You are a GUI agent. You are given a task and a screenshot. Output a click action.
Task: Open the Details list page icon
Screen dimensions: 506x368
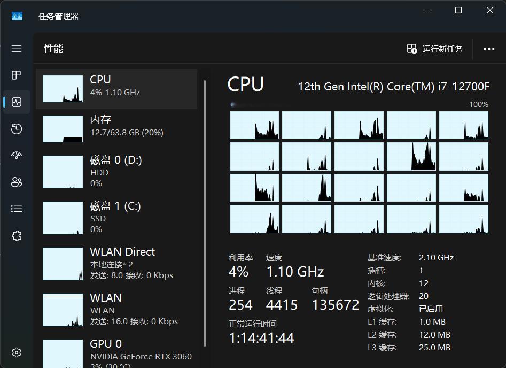(x=17, y=209)
